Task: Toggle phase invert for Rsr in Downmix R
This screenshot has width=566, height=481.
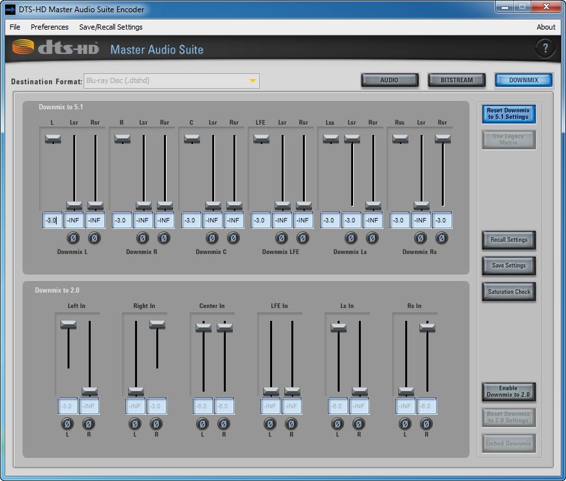Action: (x=164, y=238)
